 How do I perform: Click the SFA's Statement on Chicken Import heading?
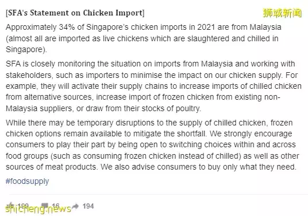pyautogui.click(x=75, y=13)
